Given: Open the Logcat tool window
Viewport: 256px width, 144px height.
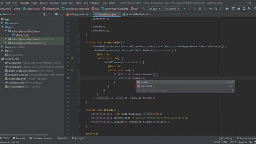Looking at the screenshot, I should [78, 138].
